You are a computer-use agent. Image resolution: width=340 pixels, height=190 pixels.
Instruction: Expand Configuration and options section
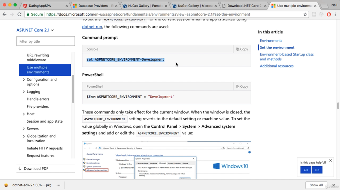[x=24, y=80]
